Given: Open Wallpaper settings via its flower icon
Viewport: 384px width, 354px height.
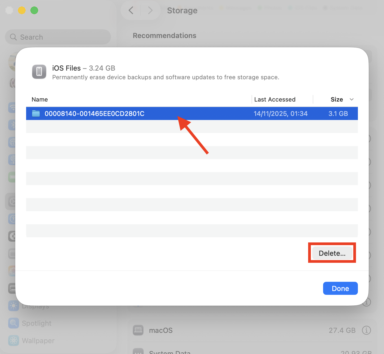Looking at the screenshot, I should tap(13, 340).
